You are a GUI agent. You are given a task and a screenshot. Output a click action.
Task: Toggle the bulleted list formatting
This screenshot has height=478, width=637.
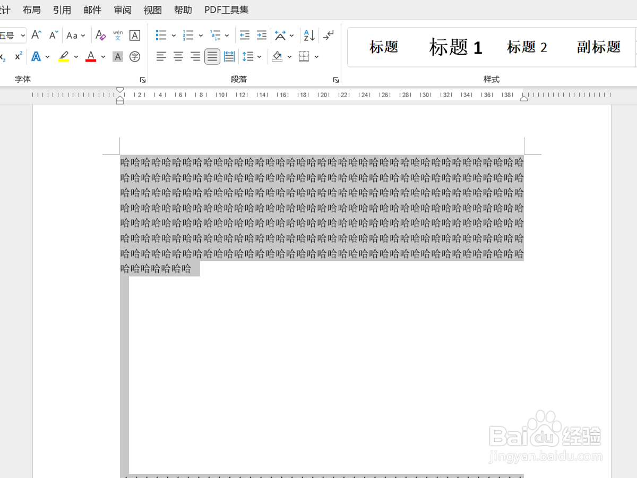(160, 35)
